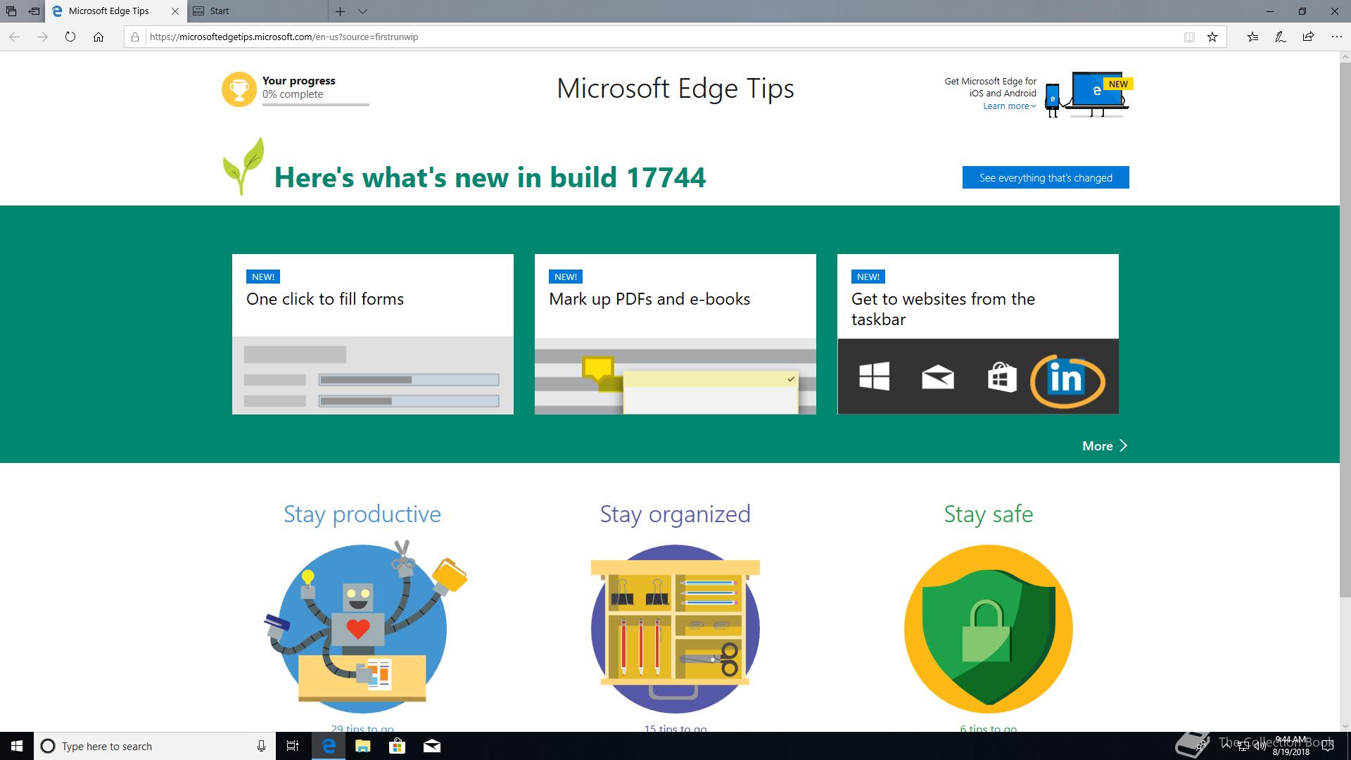
Task: Click the Add notes pen icon
Action: [1281, 37]
